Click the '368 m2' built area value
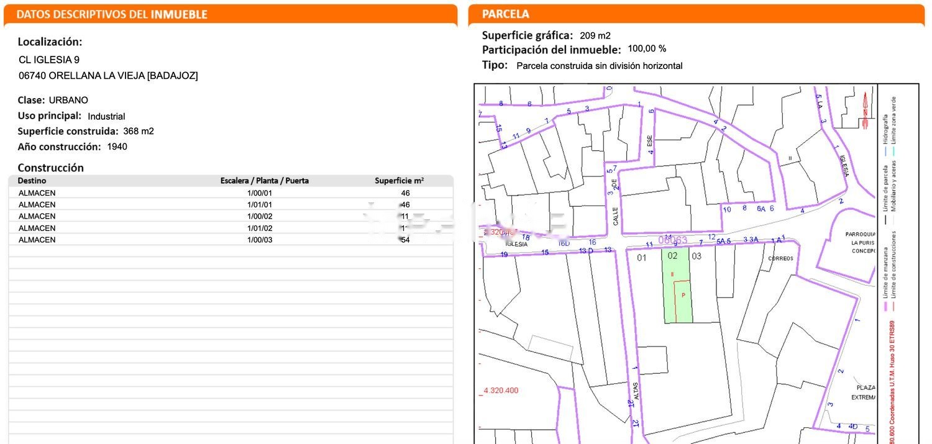The image size is (932, 444). coord(139,131)
